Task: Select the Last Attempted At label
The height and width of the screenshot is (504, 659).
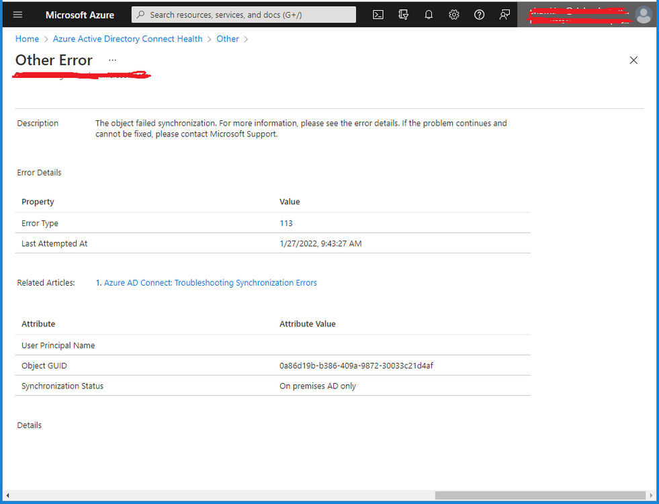Action: (54, 243)
